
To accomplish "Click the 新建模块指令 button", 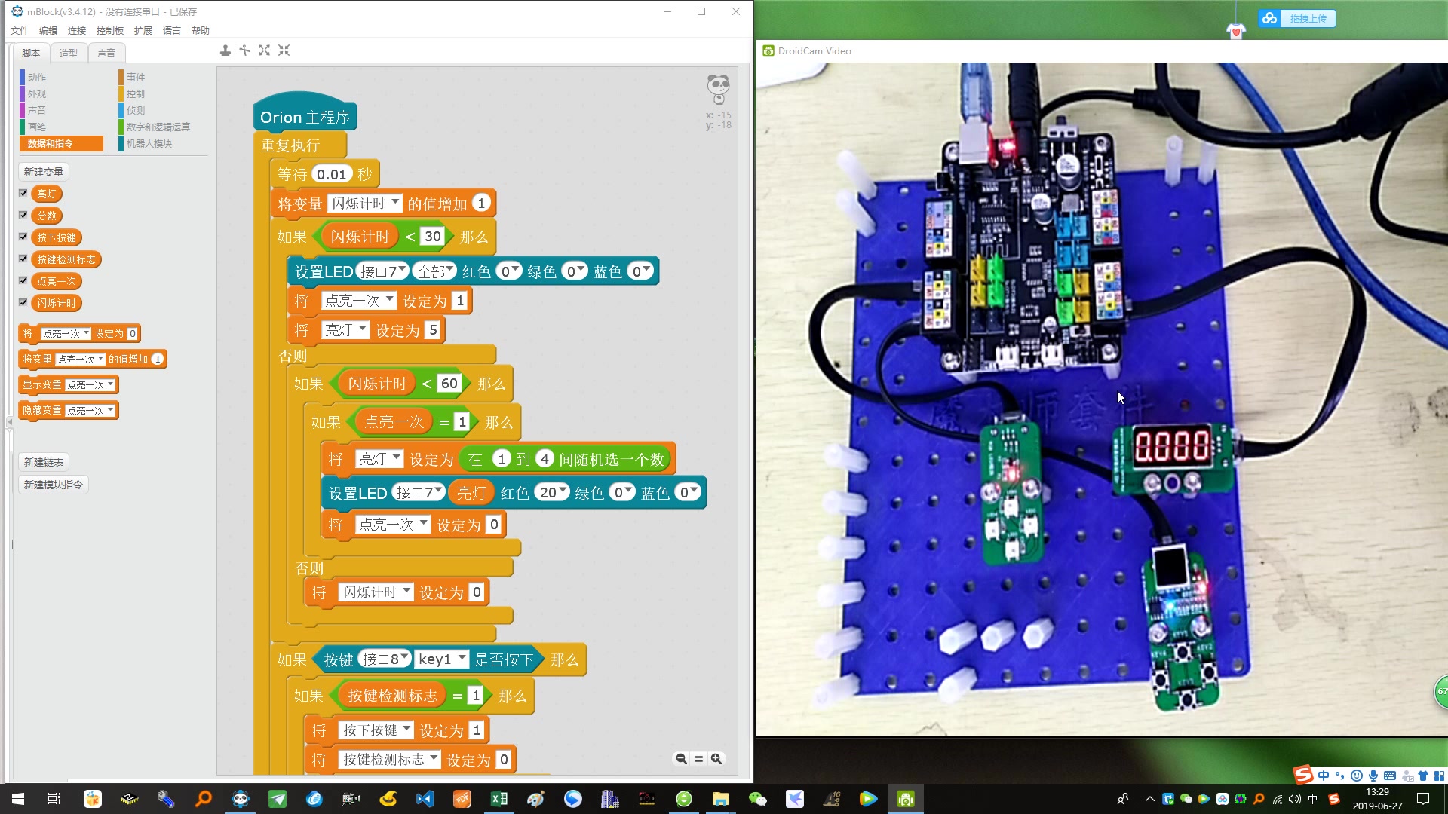I will (53, 485).
